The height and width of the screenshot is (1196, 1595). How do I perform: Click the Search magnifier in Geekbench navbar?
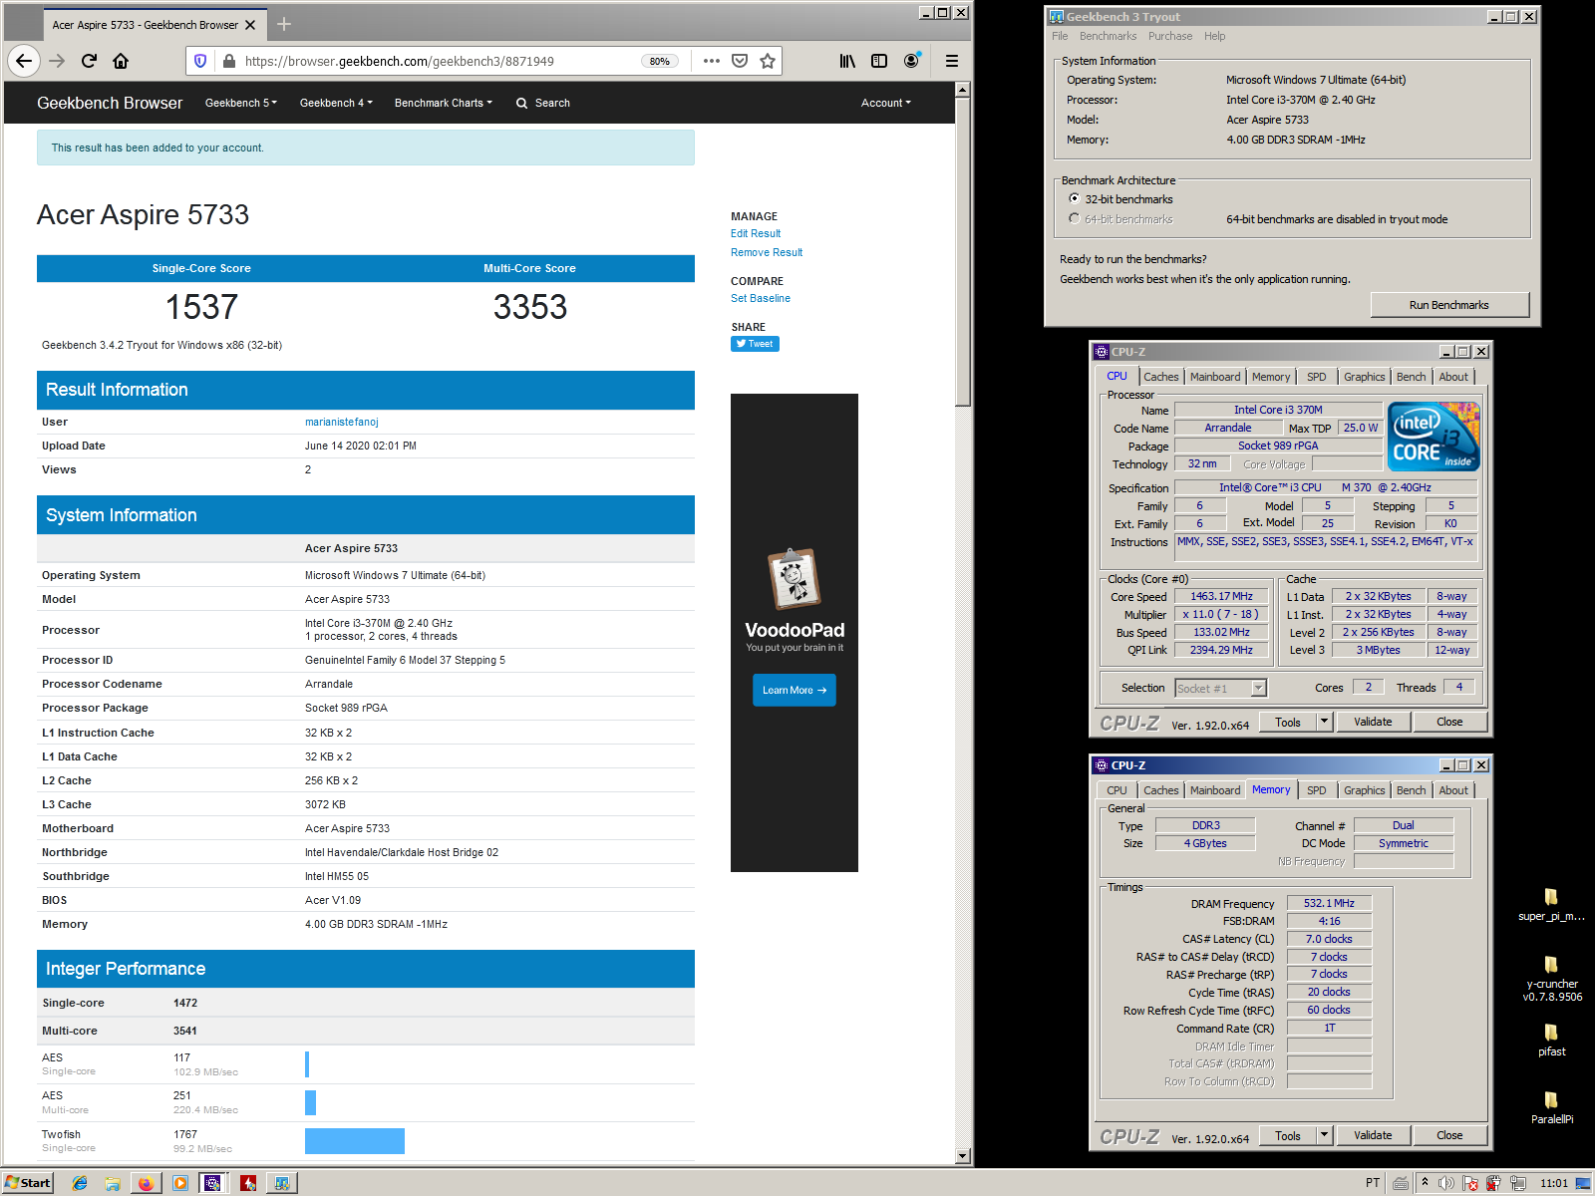tap(521, 103)
